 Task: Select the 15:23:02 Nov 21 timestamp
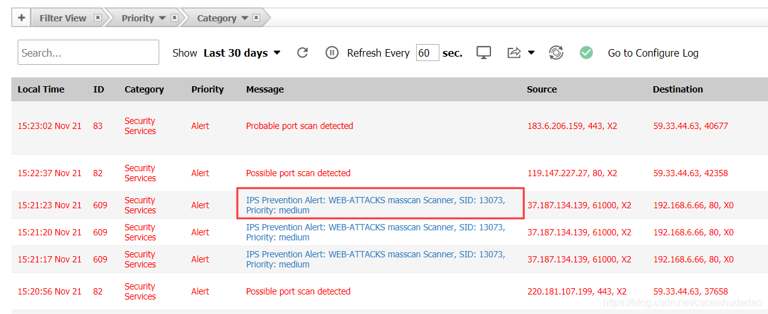pyautogui.click(x=50, y=126)
